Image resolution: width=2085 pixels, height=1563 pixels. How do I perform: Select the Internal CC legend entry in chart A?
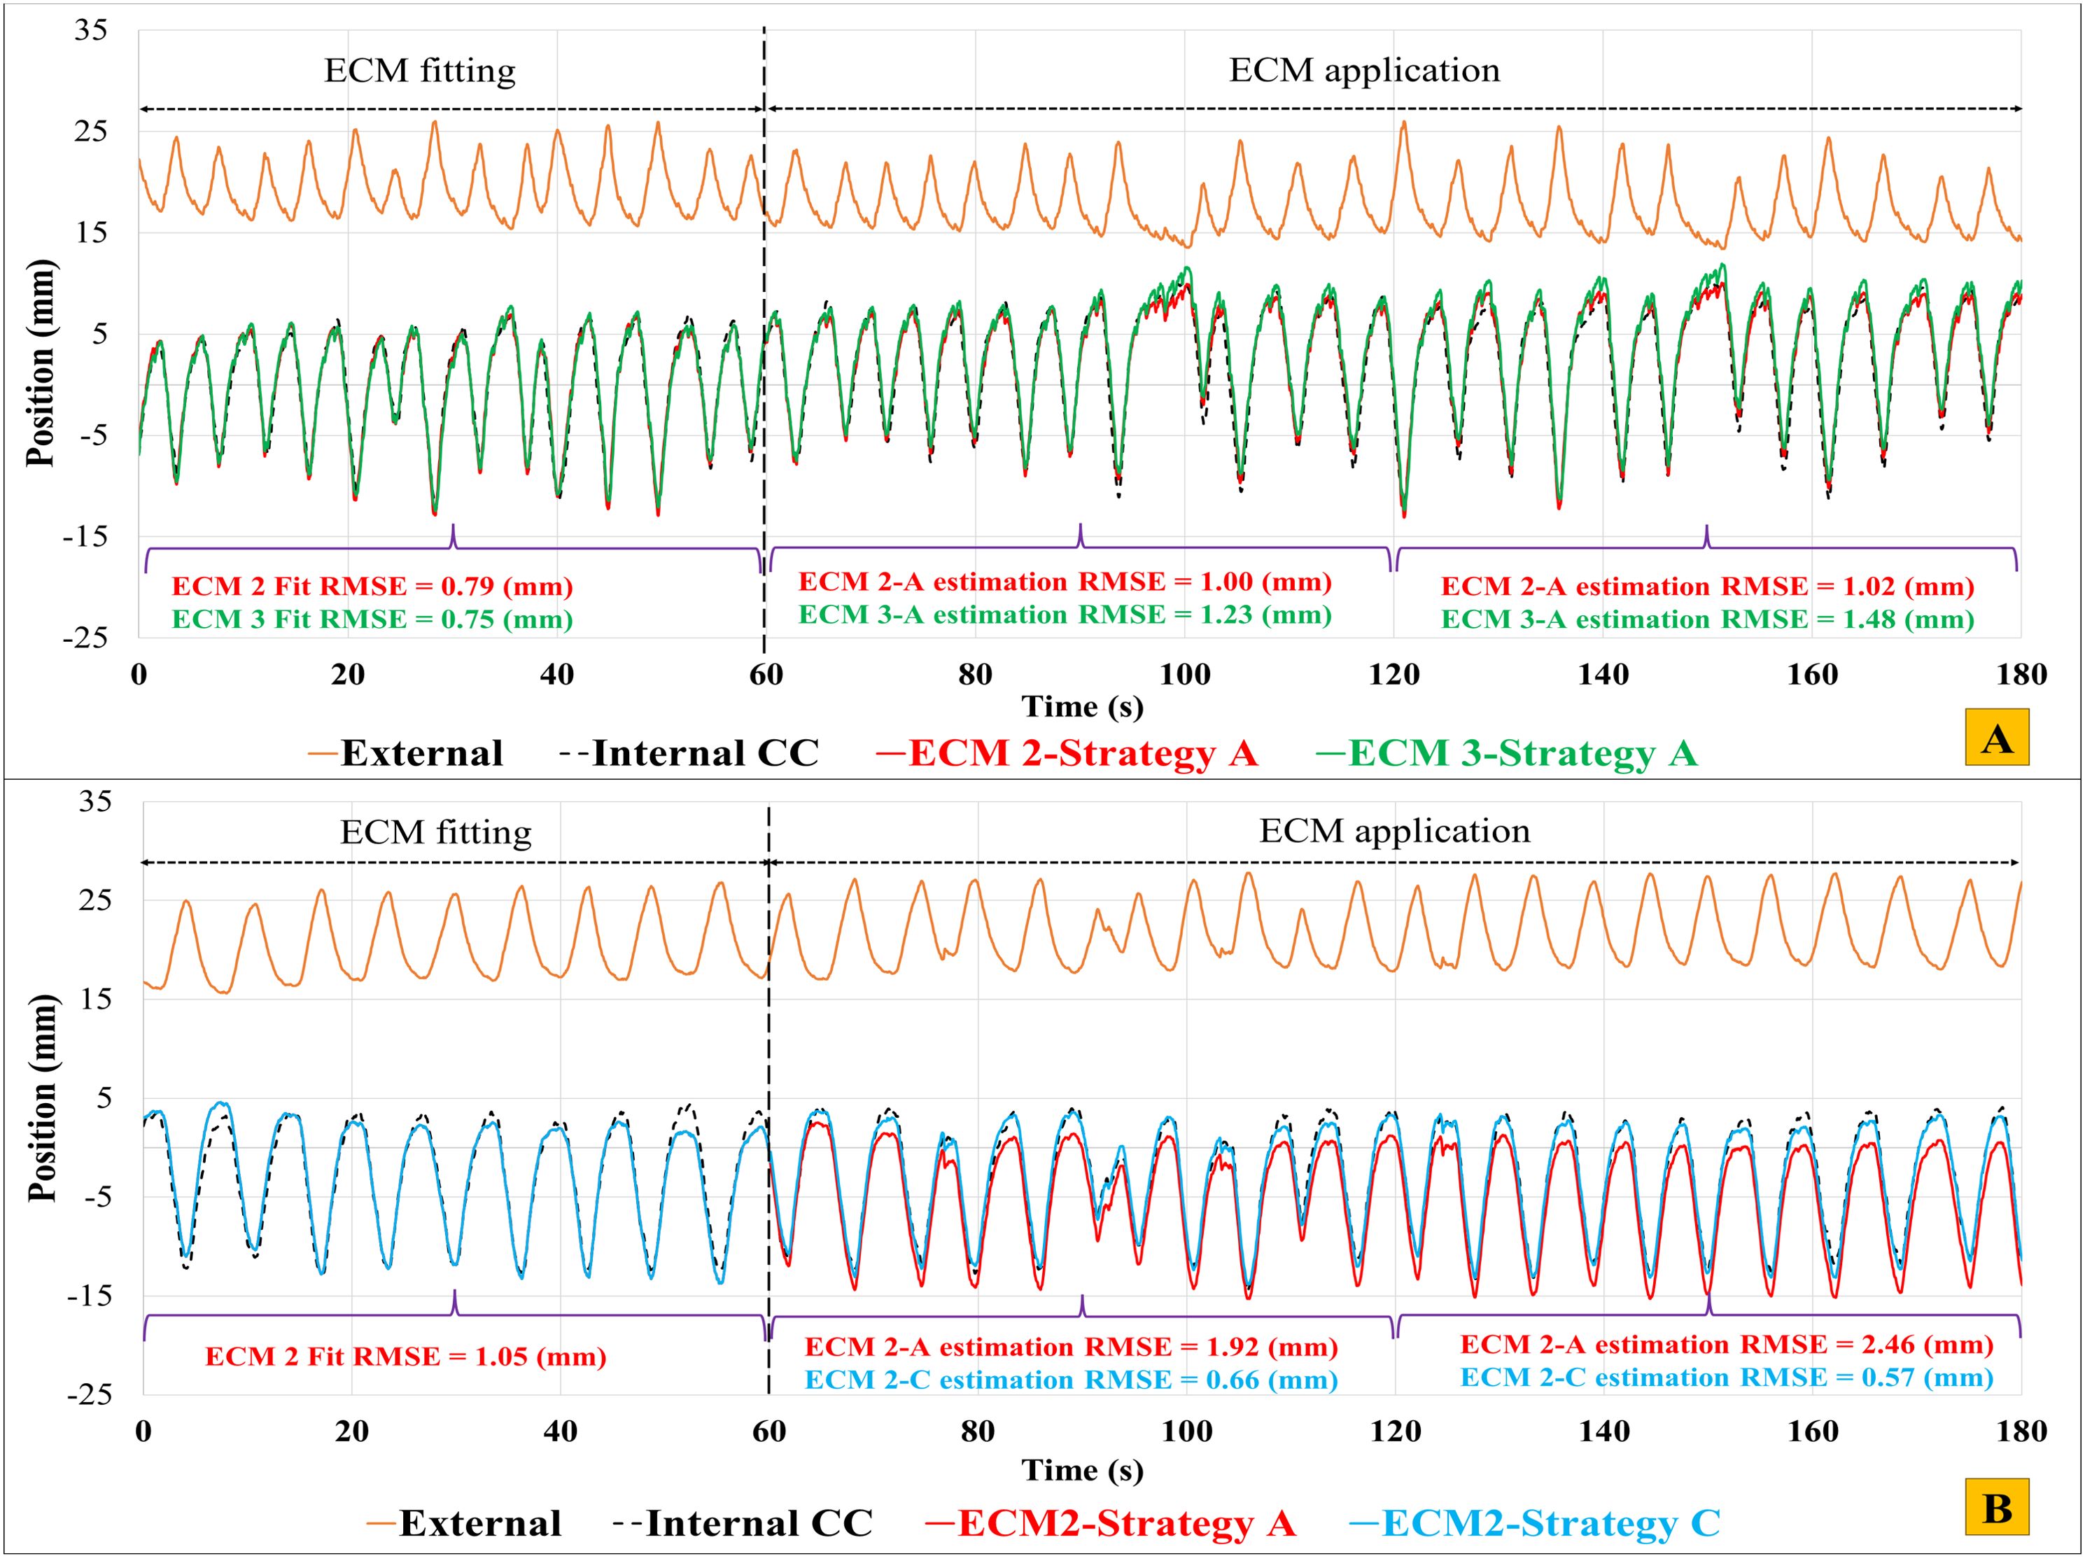[x=689, y=753]
